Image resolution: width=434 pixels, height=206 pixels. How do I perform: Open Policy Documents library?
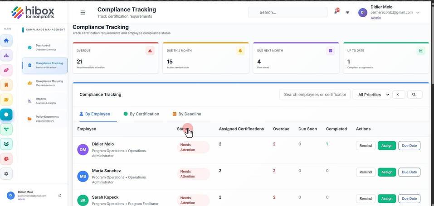tap(45, 119)
